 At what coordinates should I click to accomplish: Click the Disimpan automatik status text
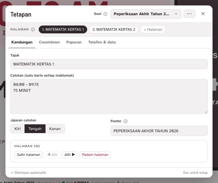(28, 173)
